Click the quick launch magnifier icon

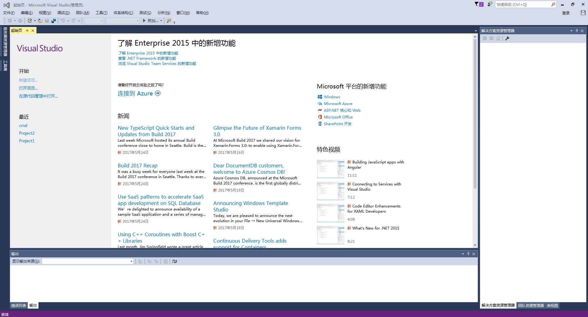coord(553,4)
